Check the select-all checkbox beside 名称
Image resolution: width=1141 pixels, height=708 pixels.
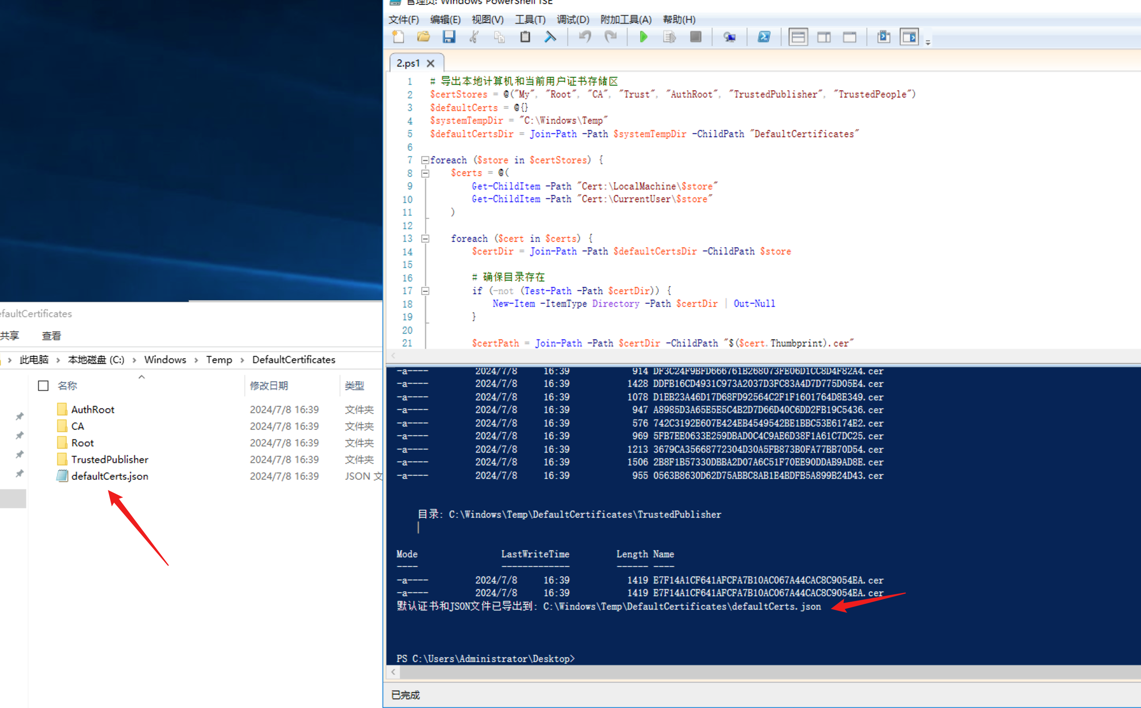point(43,385)
